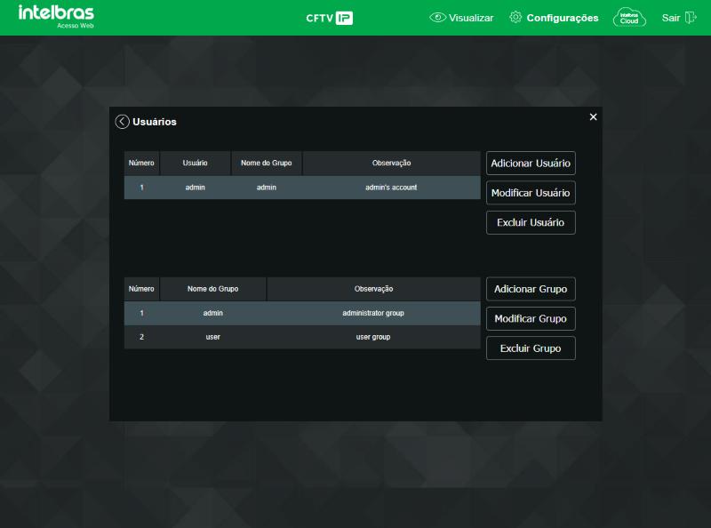
Task: Click Adicionar Grupo button
Action: coord(531,289)
